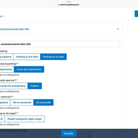Collapse the parking section chevron arrow
Image resolution: width=138 pixels, height=138 pixels.
pyautogui.click(x=118, y=29)
